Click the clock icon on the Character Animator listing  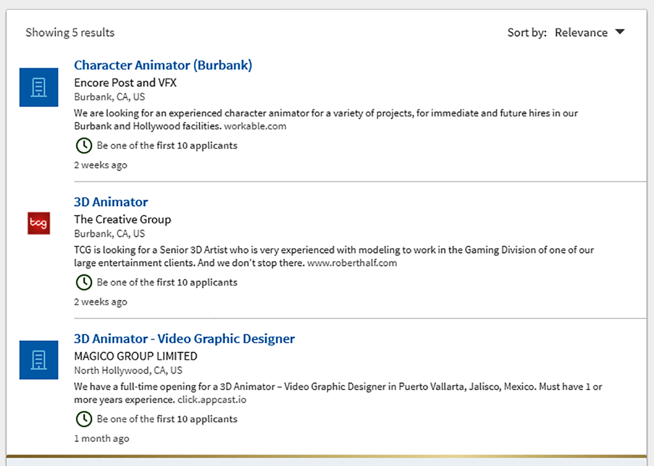click(x=84, y=146)
